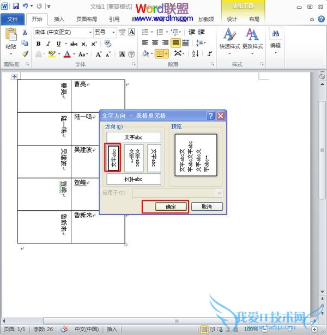Click the Copy icon

coord(25,43)
